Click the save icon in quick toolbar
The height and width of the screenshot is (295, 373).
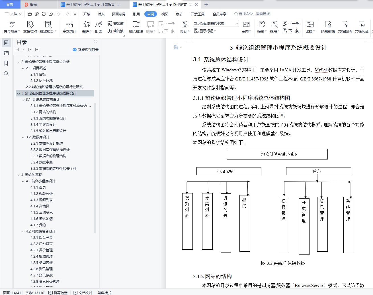tap(30, 14)
